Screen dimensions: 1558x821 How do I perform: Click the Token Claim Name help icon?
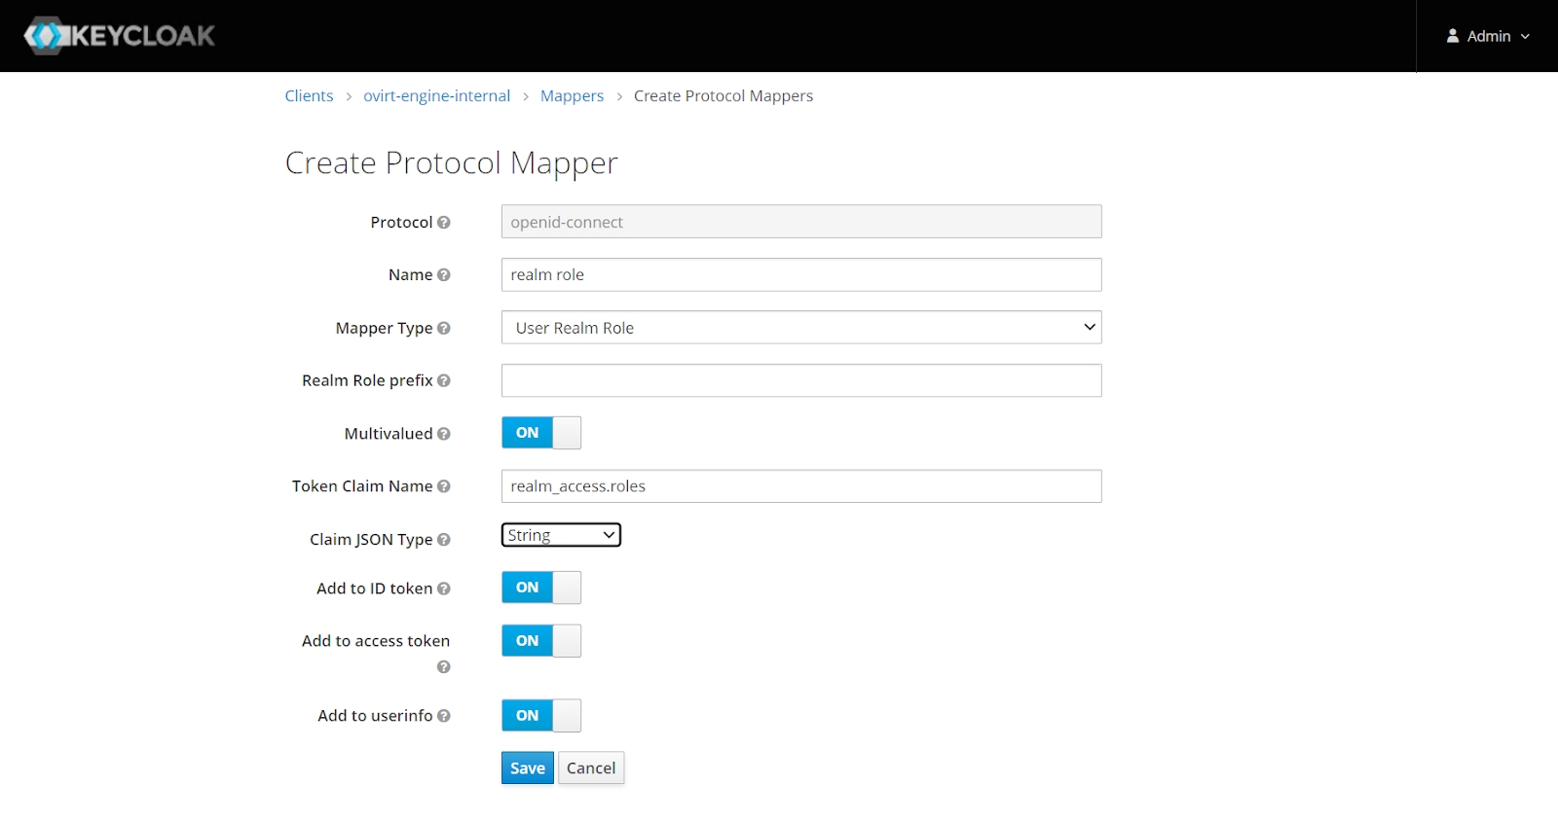pyautogui.click(x=444, y=486)
